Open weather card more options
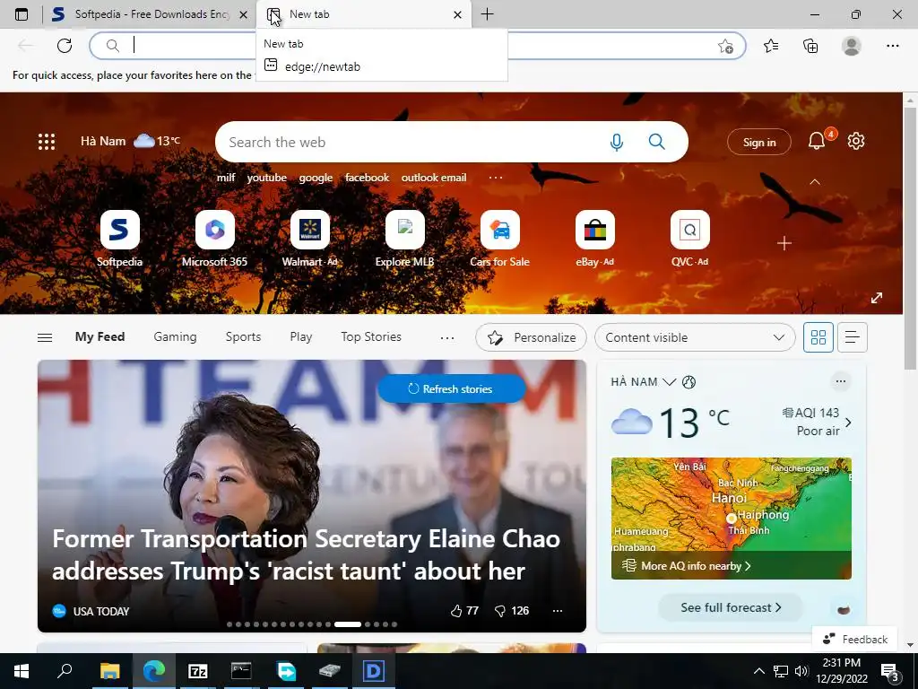This screenshot has height=689, width=918. coord(841,381)
